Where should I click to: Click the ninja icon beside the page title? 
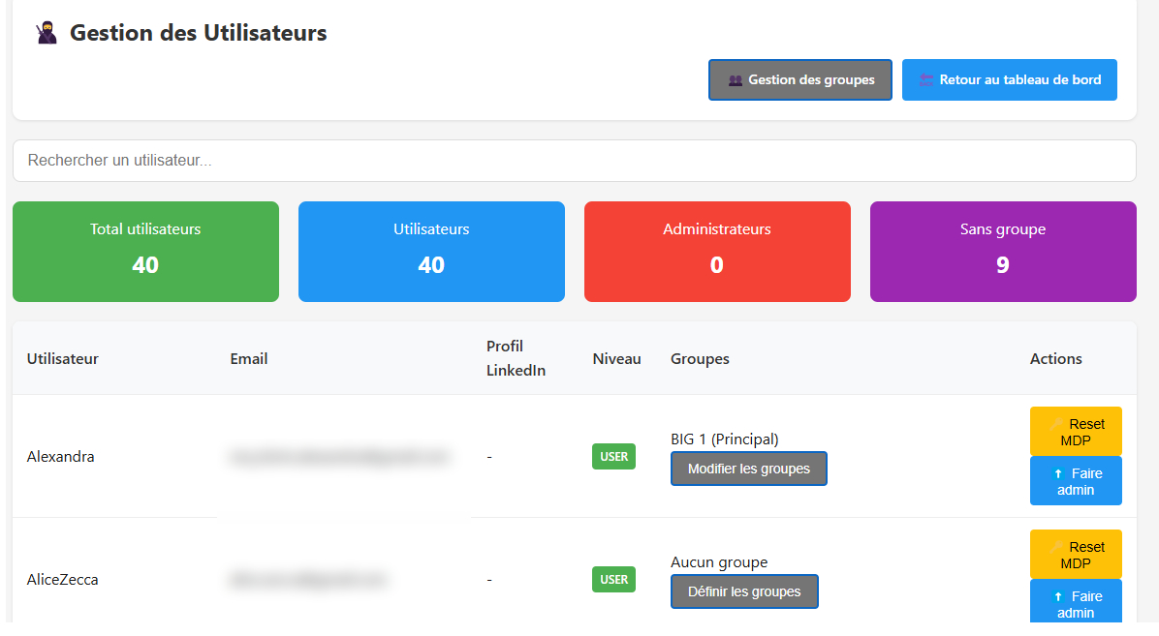coord(46,33)
